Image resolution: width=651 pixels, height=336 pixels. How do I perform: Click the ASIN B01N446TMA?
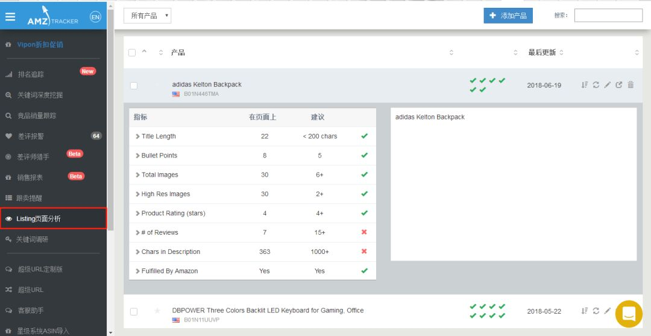point(201,94)
